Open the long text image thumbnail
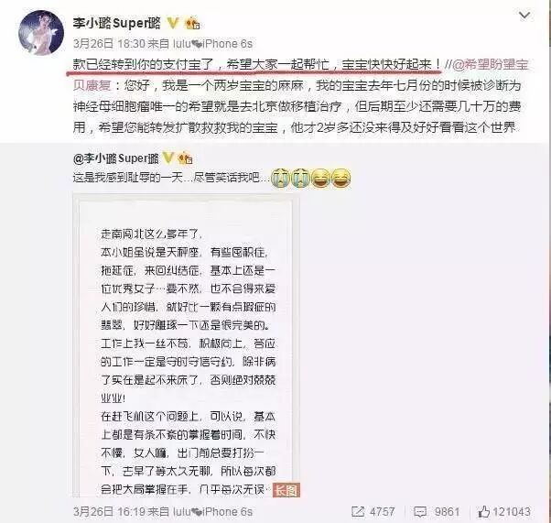The image size is (551, 523). [x=186, y=344]
